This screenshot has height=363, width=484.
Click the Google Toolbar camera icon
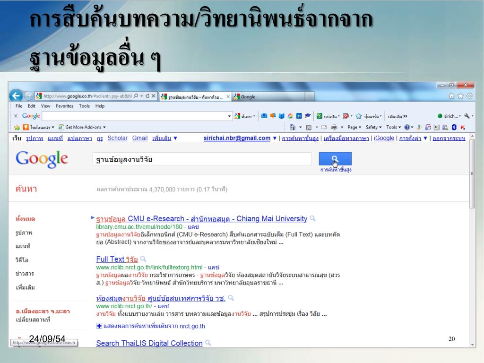(x=264, y=116)
